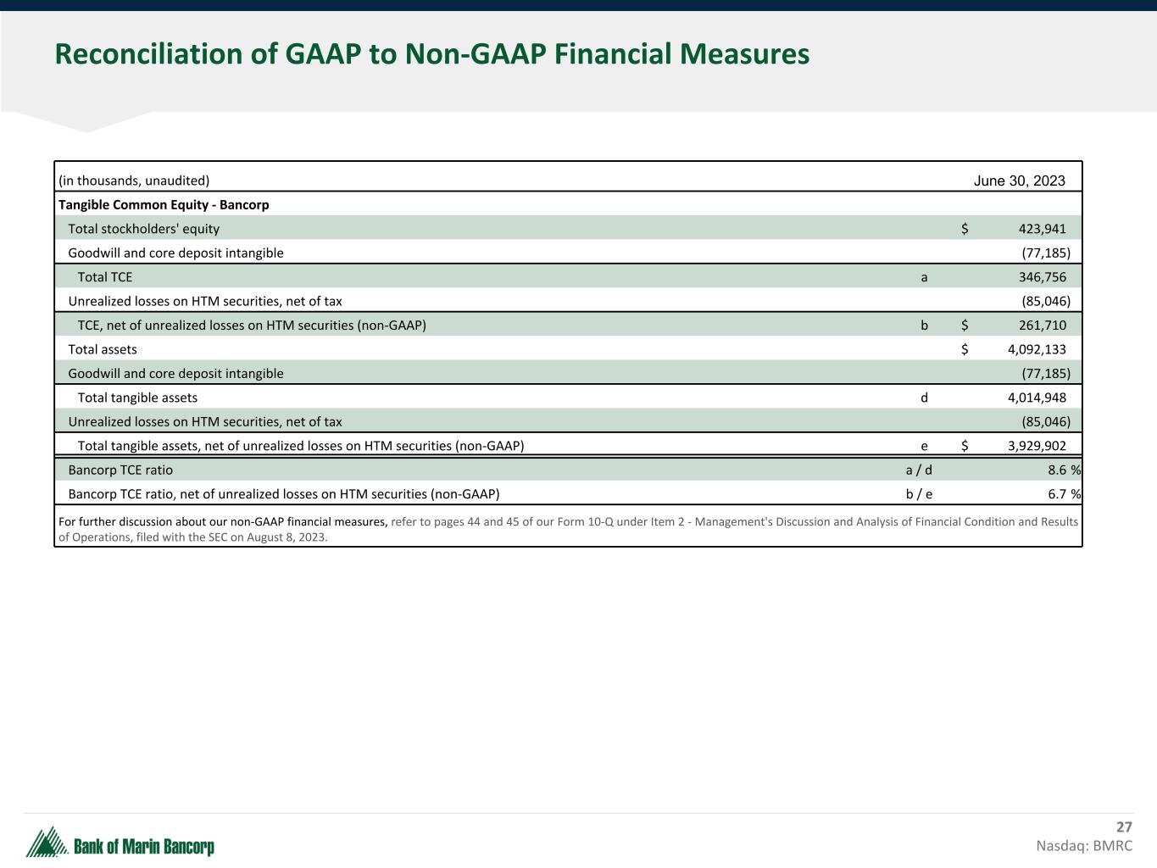Select the 423,941 stockholders' equity value

pos(1042,229)
